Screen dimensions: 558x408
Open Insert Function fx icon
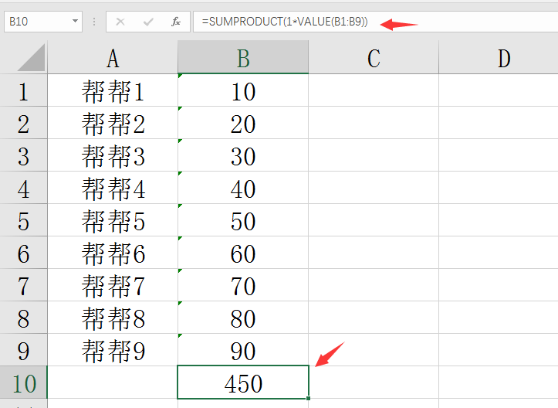(x=176, y=22)
